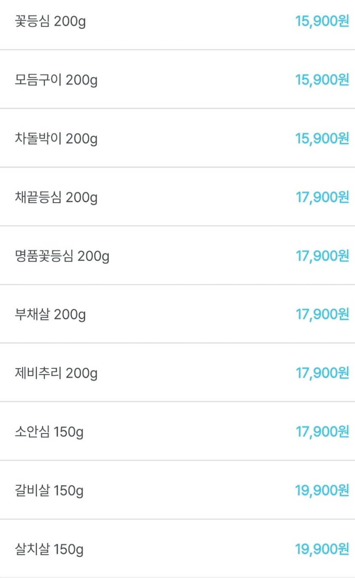
Task: Choose 차돌박이 200g from the list
Action: [56, 139]
